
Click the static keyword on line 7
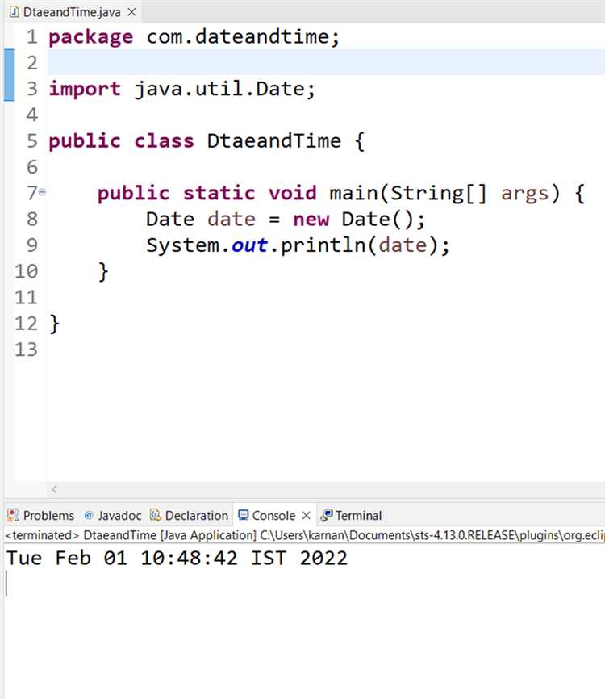point(219,193)
